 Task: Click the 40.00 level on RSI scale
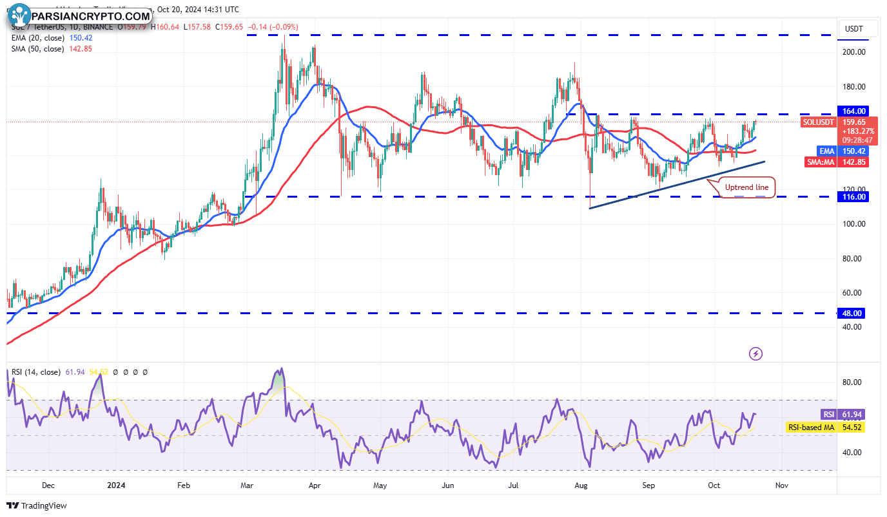853,453
